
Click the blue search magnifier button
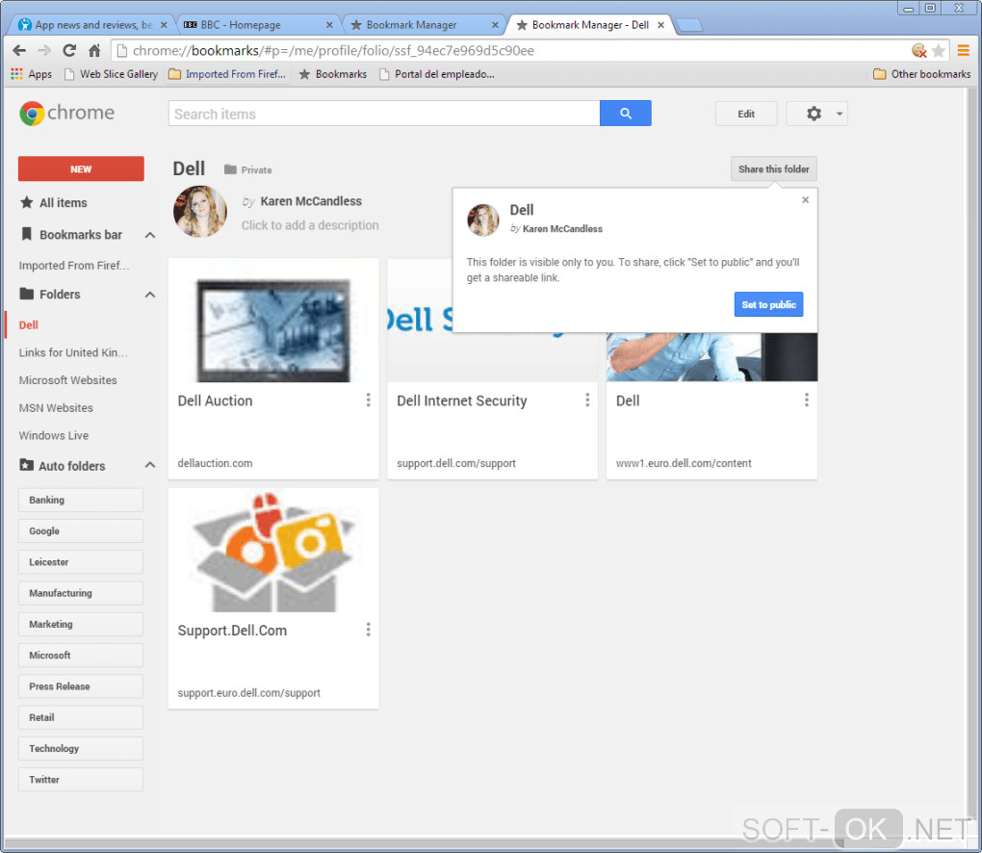625,114
